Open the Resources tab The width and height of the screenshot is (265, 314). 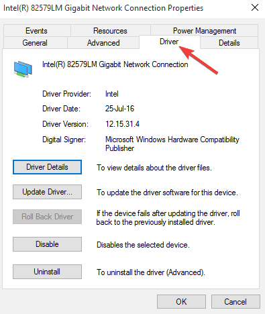click(110, 31)
